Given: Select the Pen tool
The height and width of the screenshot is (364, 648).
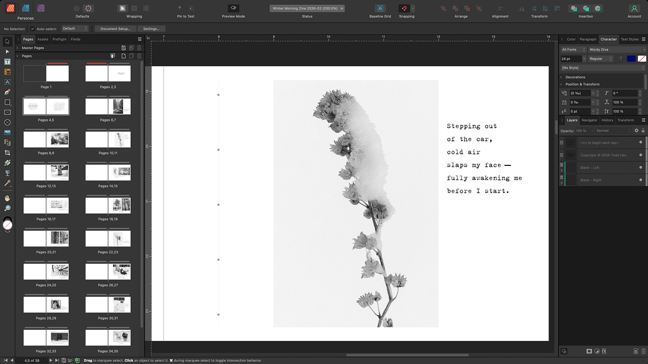Looking at the screenshot, I should coord(7,92).
